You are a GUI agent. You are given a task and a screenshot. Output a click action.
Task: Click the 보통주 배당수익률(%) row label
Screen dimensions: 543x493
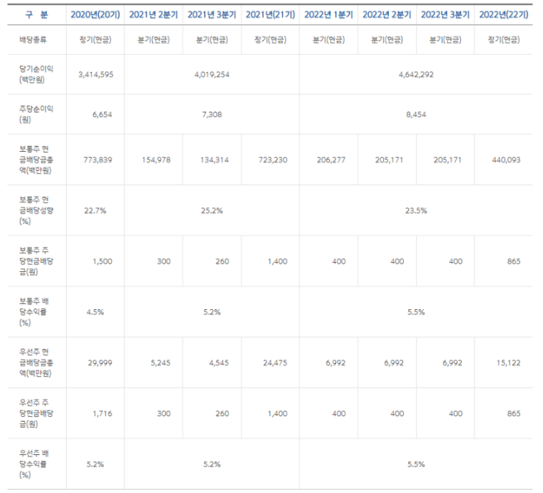tap(33, 311)
